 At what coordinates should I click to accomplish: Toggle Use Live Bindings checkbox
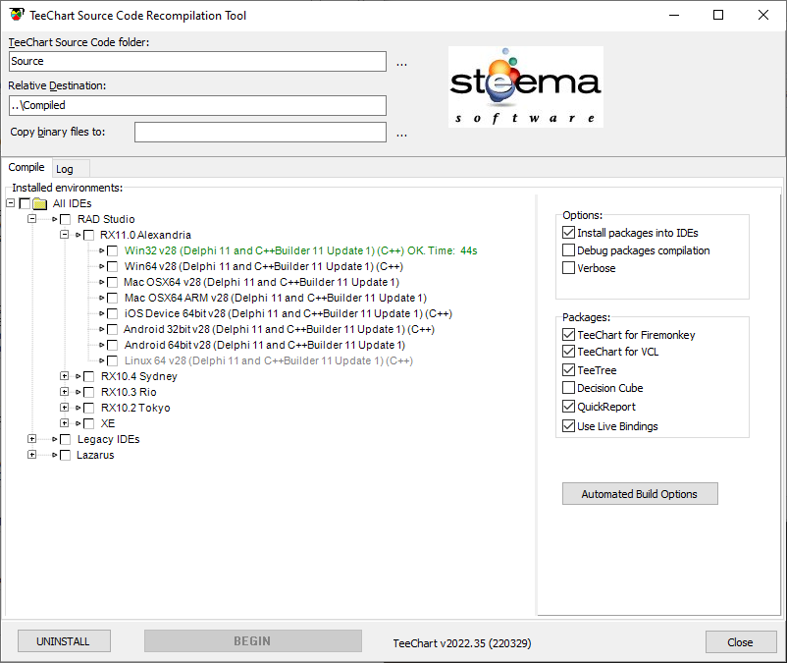[569, 426]
